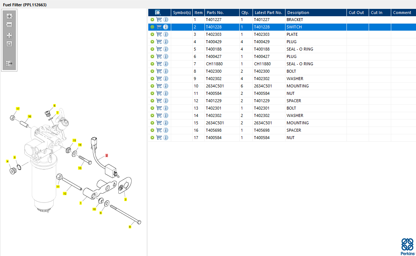This screenshot has height=256, width=416.
Task: Click gear icon for BRACKET row
Action: [152, 20]
